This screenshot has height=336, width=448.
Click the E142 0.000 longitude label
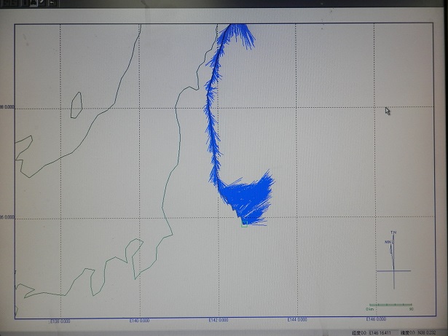pyautogui.click(x=219, y=320)
